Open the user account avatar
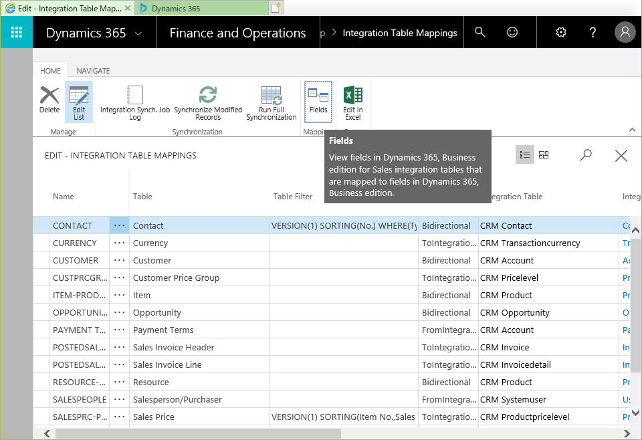 625,32
